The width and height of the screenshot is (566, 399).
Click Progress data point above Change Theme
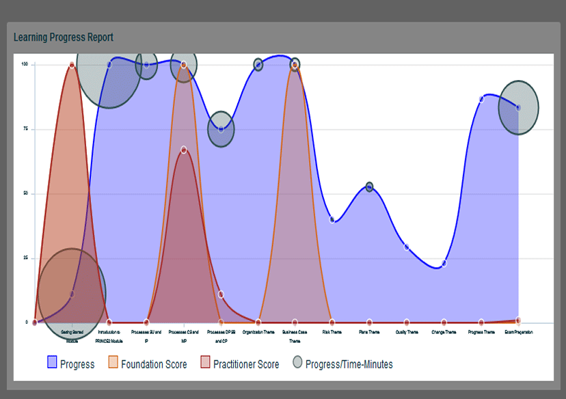coord(444,263)
